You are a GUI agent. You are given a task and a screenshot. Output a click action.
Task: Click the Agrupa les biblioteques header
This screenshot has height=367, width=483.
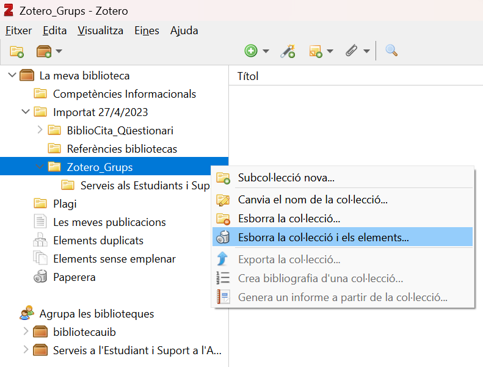tap(96, 314)
